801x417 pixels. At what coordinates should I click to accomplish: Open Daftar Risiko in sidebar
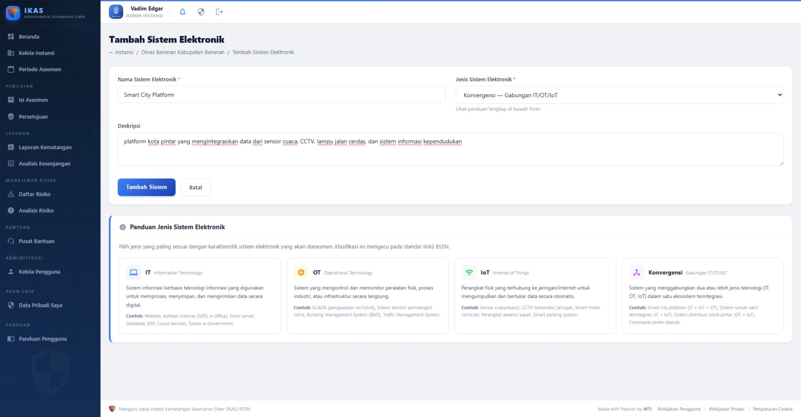[34, 194]
